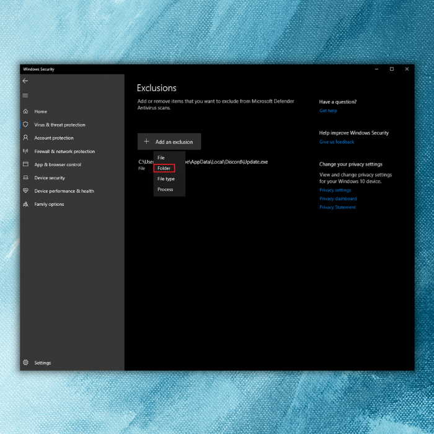Choose Folder from the exclusion dropdown
Screen dimensions: 434x434
pyautogui.click(x=169, y=168)
